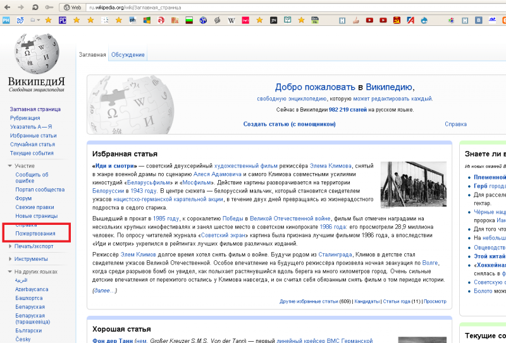Click the Свежие правки sidebar link

[35, 207]
